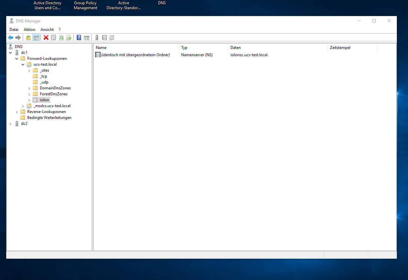Expand the _sites folder arrow
Image resolution: width=408 pixels, height=280 pixels.
tap(29, 71)
